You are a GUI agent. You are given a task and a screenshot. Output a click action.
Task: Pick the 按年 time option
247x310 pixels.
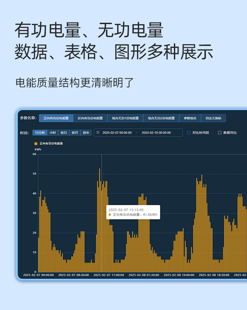coord(86,133)
